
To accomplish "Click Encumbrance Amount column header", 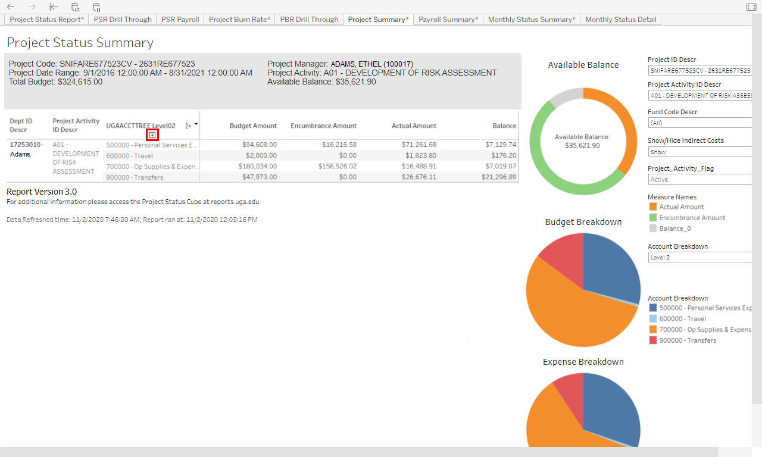I will click(323, 126).
